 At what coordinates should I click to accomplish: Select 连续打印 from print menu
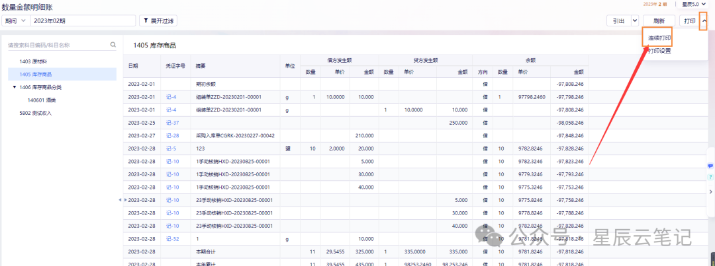[659, 38]
